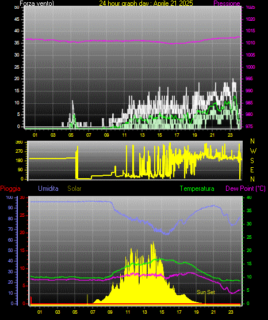Select the Pioggia legend label
The height and width of the screenshot is (320, 268).
point(10,189)
